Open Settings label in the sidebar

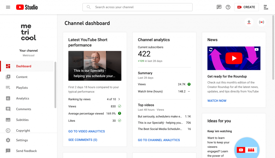22,140
